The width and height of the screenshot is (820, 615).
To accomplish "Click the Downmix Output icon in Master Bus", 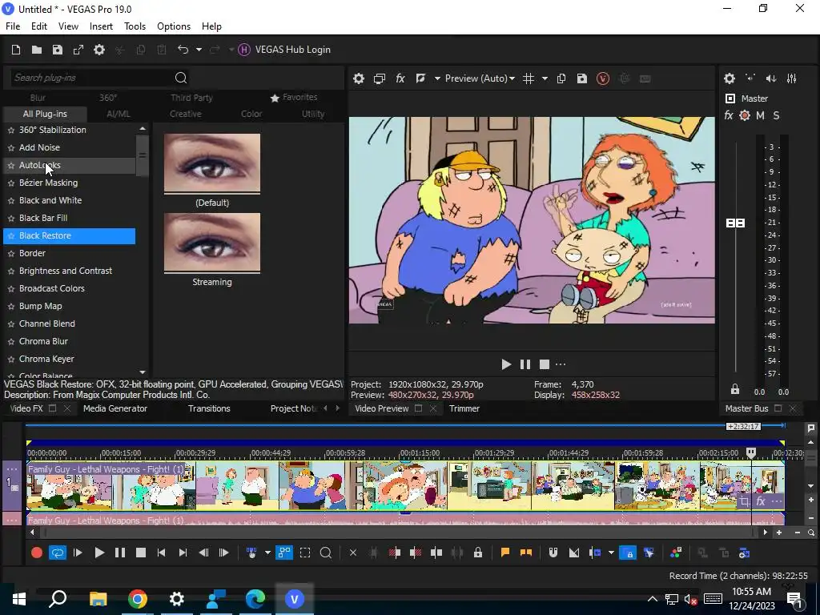I will (x=750, y=78).
